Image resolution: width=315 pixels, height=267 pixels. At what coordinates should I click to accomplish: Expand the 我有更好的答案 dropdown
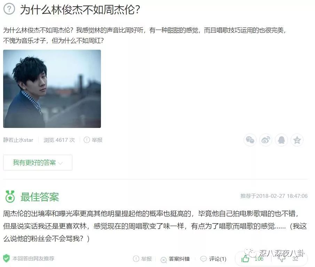pos(38,162)
